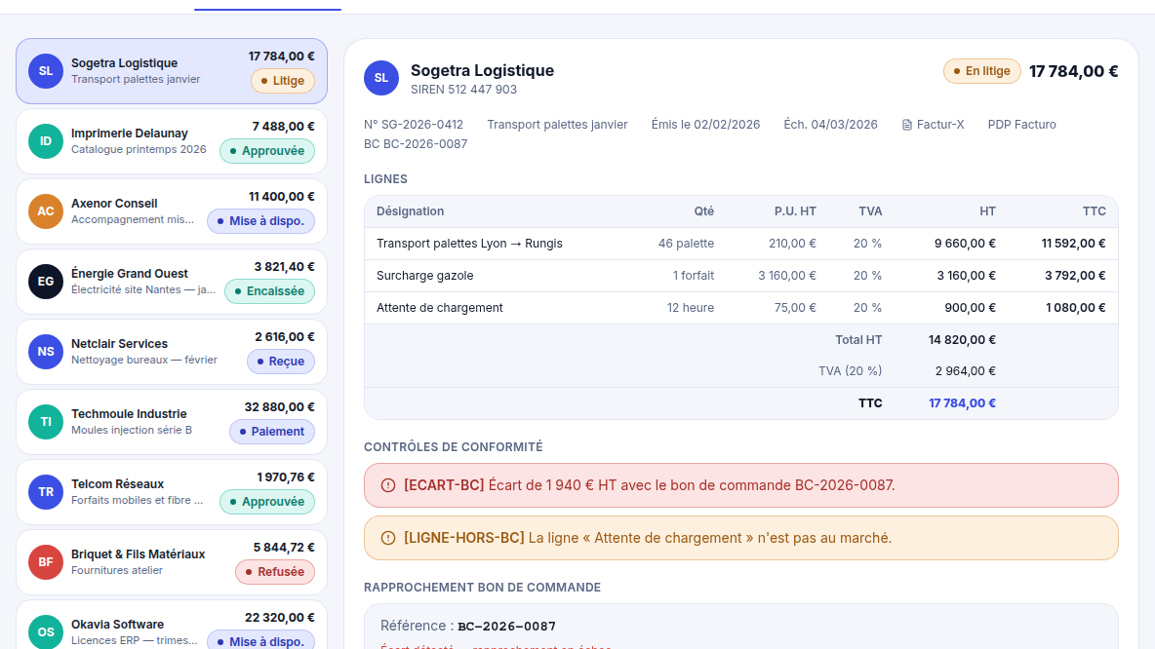Click the warning icon in LIGNE-HORS-BC alert
This screenshot has width=1155, height=649.
(388, 538)
